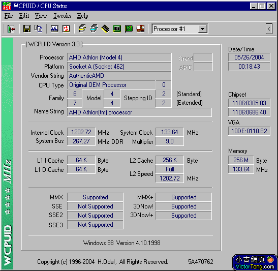
Task: Click the Copy to clipboard toolbar icon
Action: point(38,28)
